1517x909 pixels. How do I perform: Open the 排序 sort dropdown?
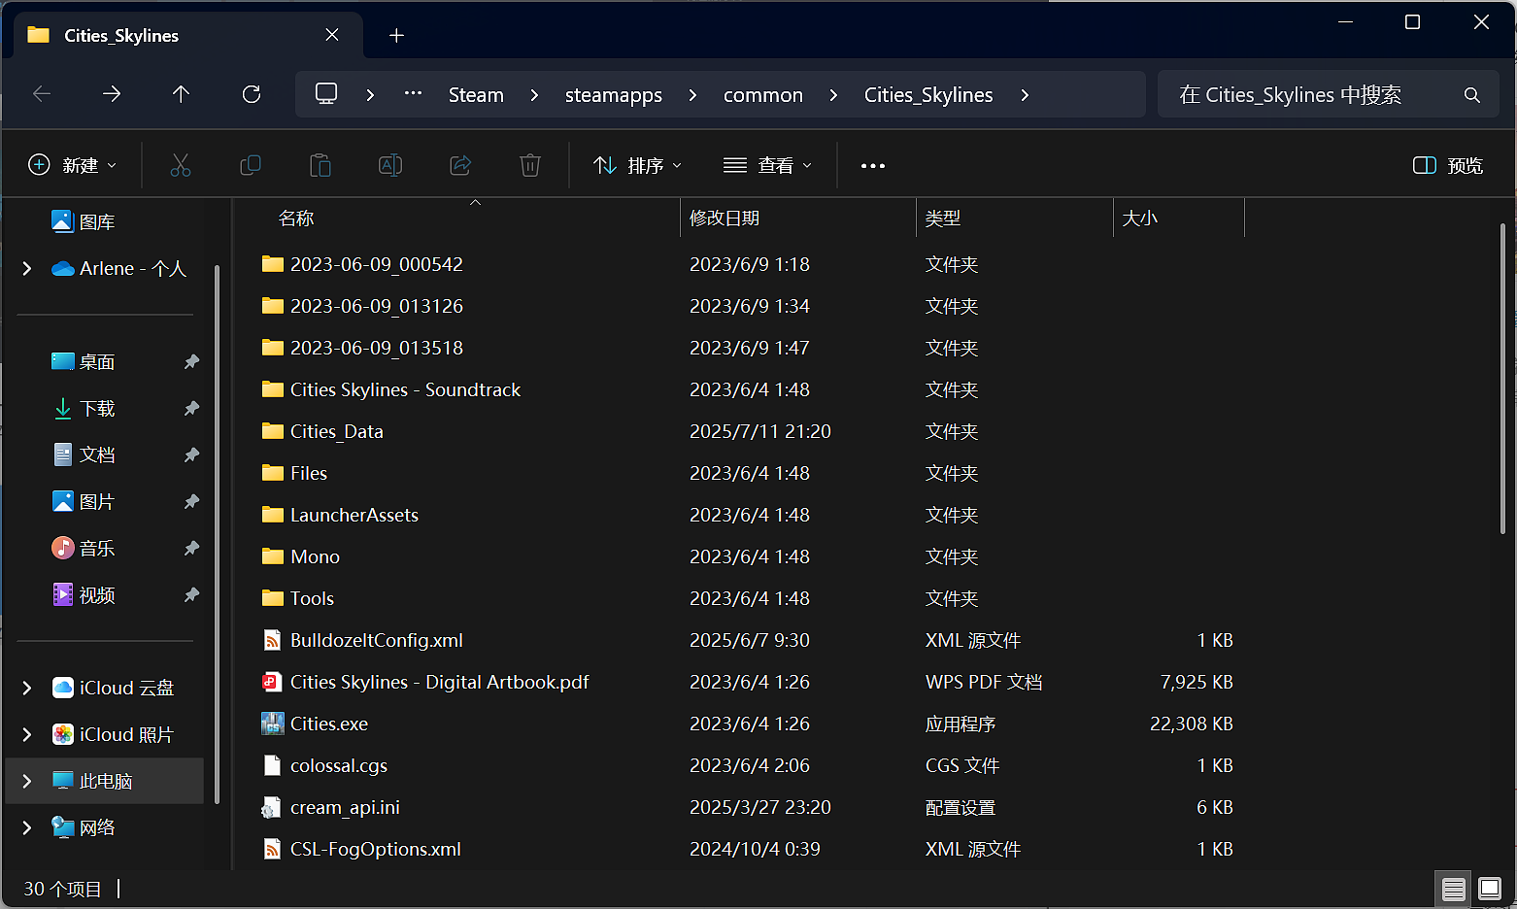pos(638,165)
